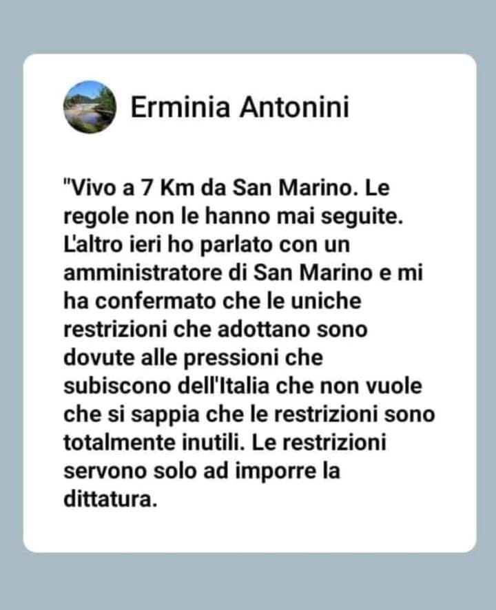Image resolution: width=496 pixels, height=610 pixels.
Task: Click the line "restrizioni che adottano sono"
Action: pos(216,330)
